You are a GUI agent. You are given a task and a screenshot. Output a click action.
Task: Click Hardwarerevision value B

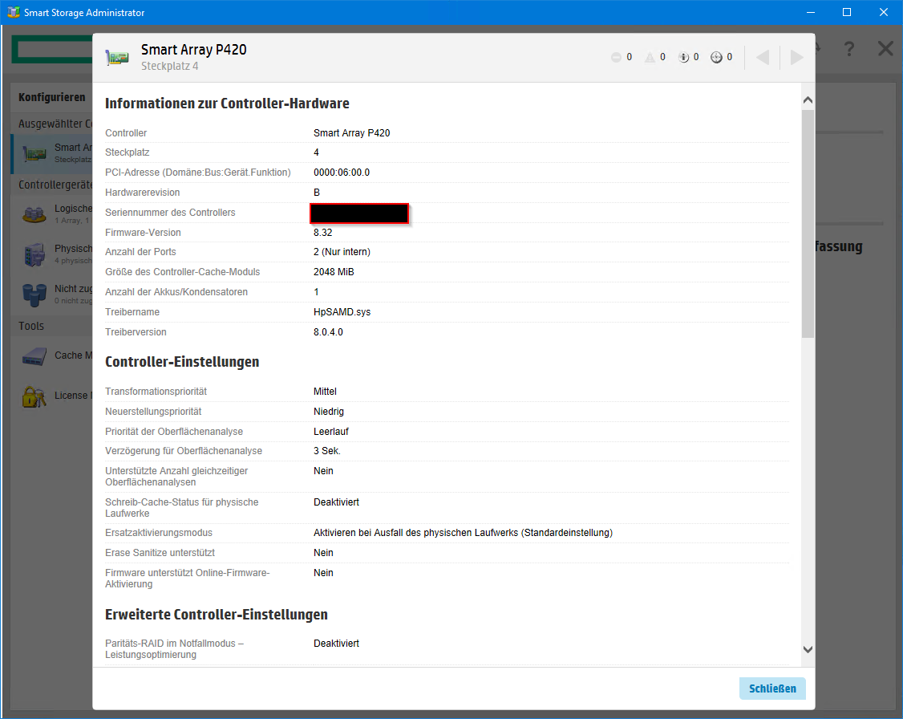[x=317, y=193]
